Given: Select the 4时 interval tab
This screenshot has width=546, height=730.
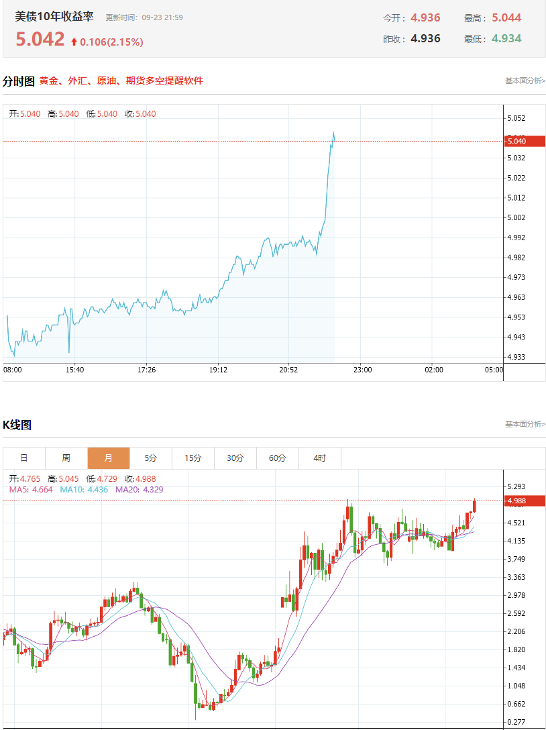Looking at the screenshot, I should pos(320,458).
